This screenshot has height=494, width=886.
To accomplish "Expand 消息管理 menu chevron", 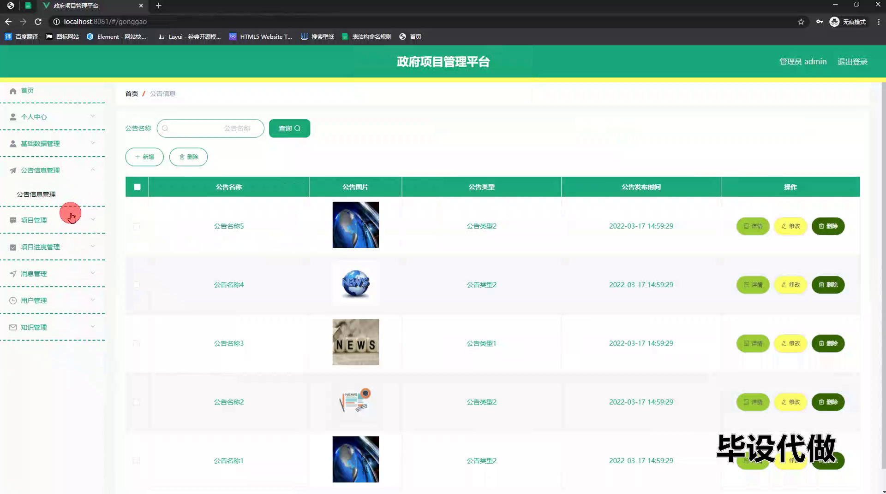I will pyautogui.click(x=93, y=273).
